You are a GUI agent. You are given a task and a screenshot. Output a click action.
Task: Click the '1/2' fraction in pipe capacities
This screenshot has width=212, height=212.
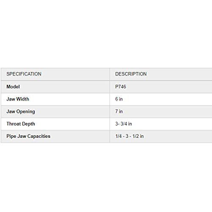click(x=136, y=136)
